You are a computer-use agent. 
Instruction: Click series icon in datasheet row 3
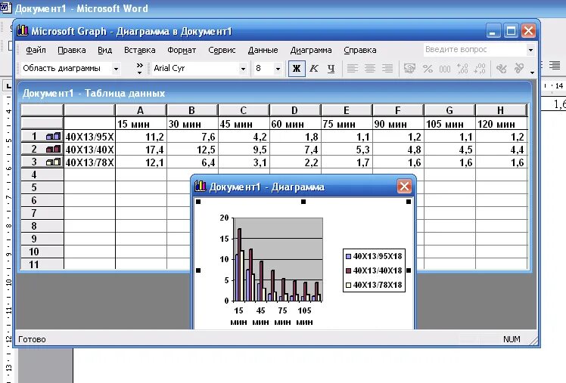[x=54, y=162]
